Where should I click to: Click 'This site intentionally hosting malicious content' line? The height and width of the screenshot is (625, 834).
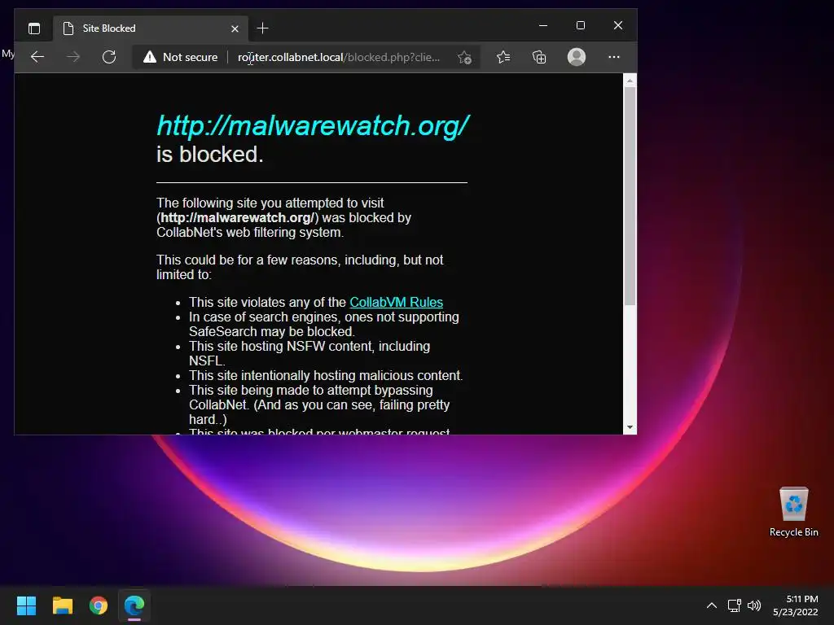326,375
